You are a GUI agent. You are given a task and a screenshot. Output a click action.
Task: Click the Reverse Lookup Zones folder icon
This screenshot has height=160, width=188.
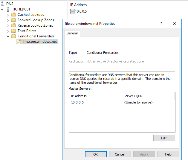coord(13,25)
